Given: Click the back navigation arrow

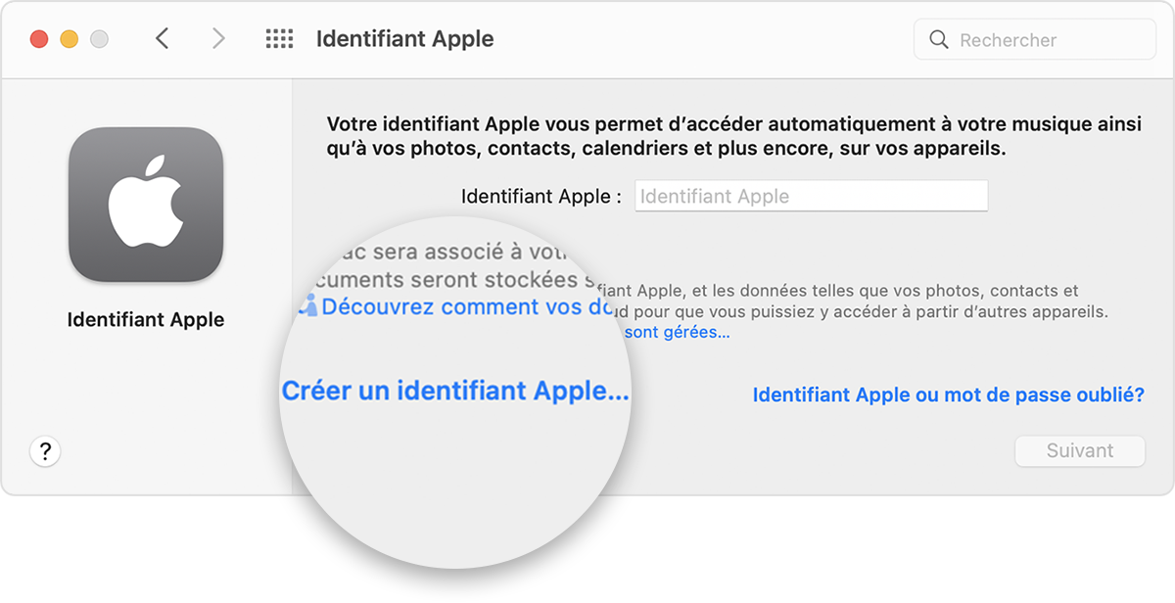Looking at the screenshot, I should 164,39.
